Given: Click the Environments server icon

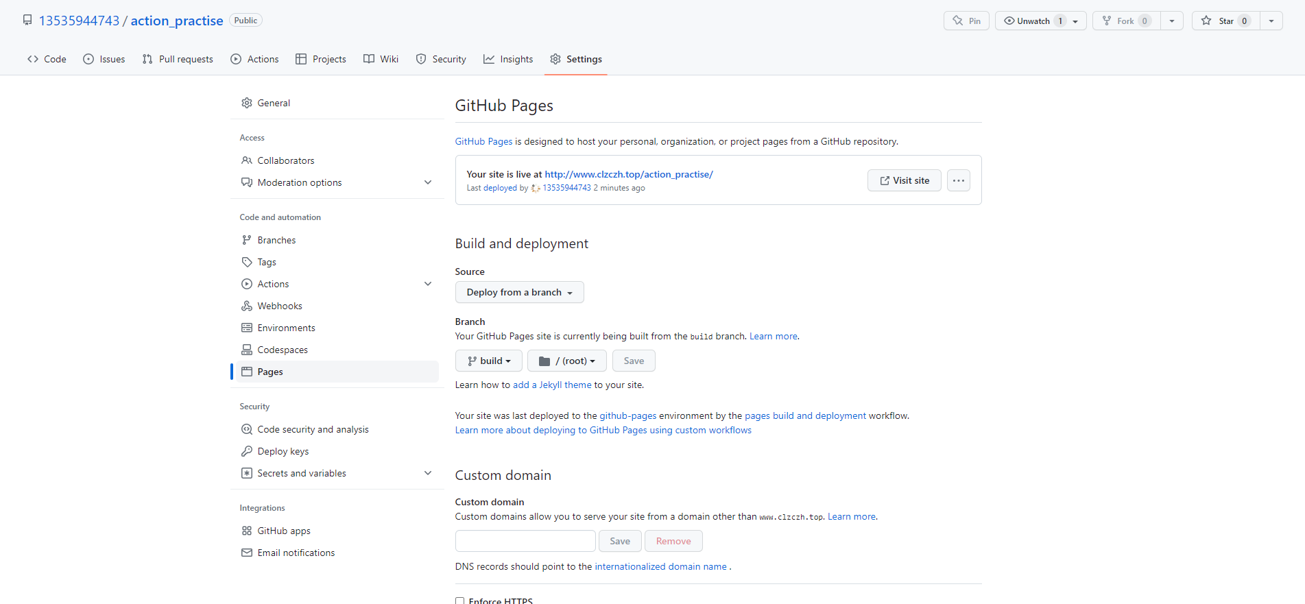Looking at the screenshot, I should [247, 328].
